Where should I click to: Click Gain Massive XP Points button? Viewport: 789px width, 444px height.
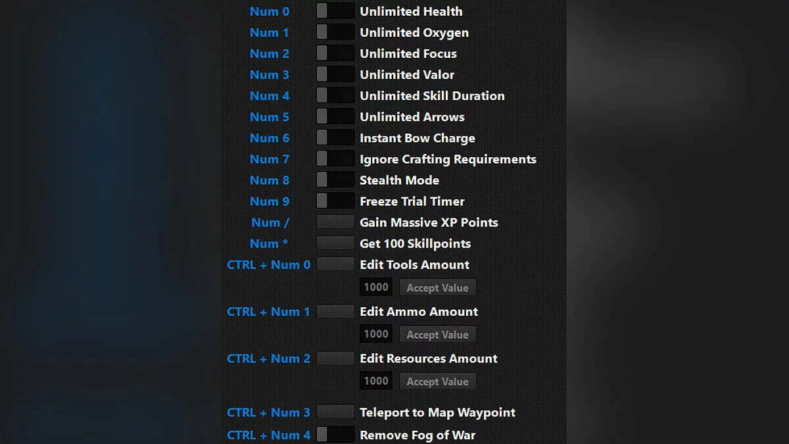pyautogui.click(x=335, y=222)
